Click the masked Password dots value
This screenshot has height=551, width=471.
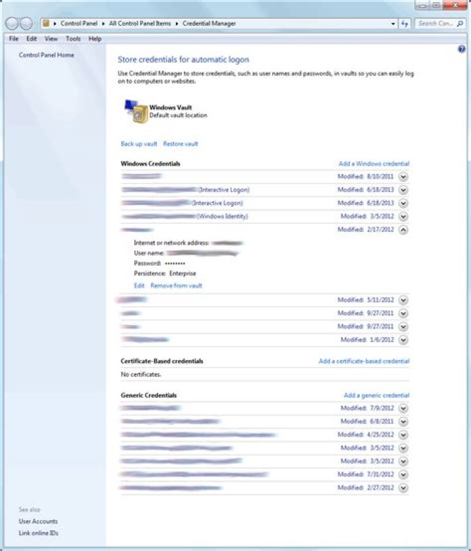(175, 264)
